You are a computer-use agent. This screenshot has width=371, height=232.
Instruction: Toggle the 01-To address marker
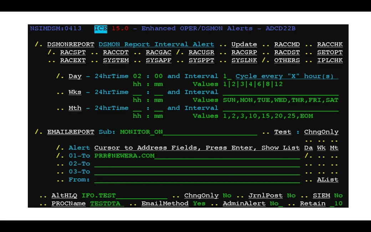(60, 156)
